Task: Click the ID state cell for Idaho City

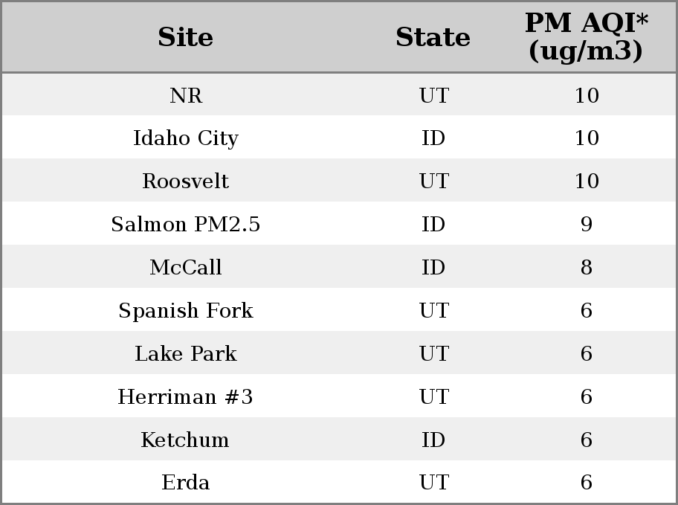Action: click(433, 138)
